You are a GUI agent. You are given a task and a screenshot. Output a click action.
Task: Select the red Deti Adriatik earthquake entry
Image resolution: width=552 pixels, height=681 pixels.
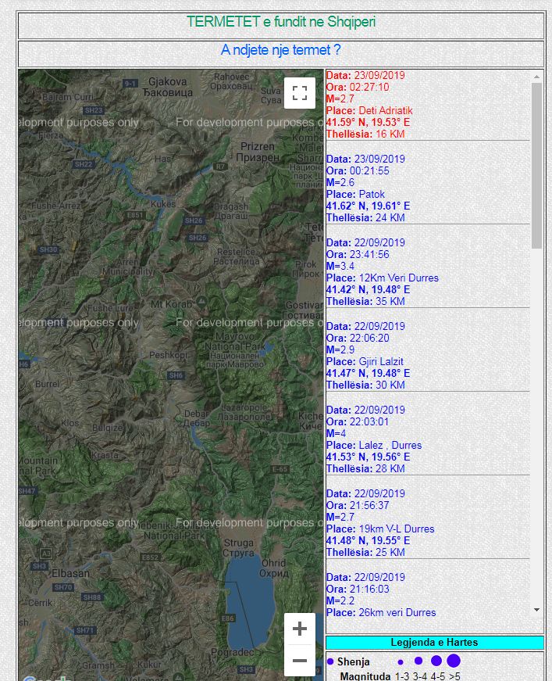(x=369, y=105)
